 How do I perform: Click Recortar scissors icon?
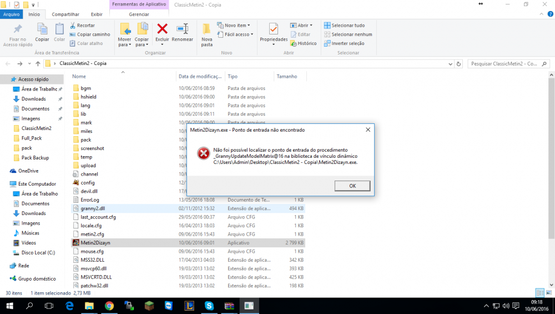pyautogui.click(x=73, y=26)
